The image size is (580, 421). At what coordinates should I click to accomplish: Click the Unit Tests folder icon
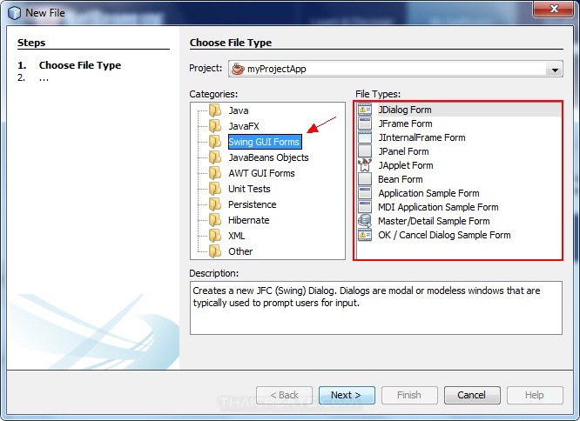(215, 189)
